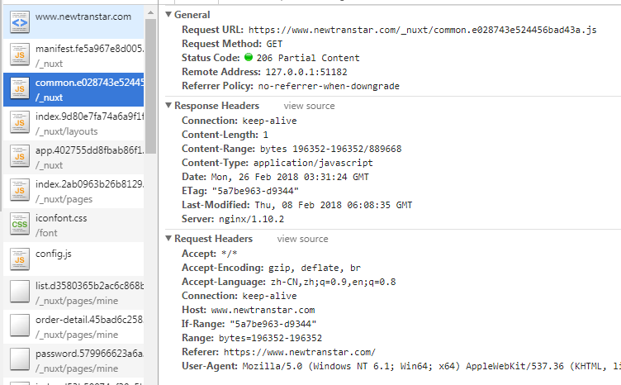Click the HTML document icon for www.newtranstar.com
Image resolution: width=621 pixels, height=385 pixels.
pyautogui.click(x=20, y=22)
